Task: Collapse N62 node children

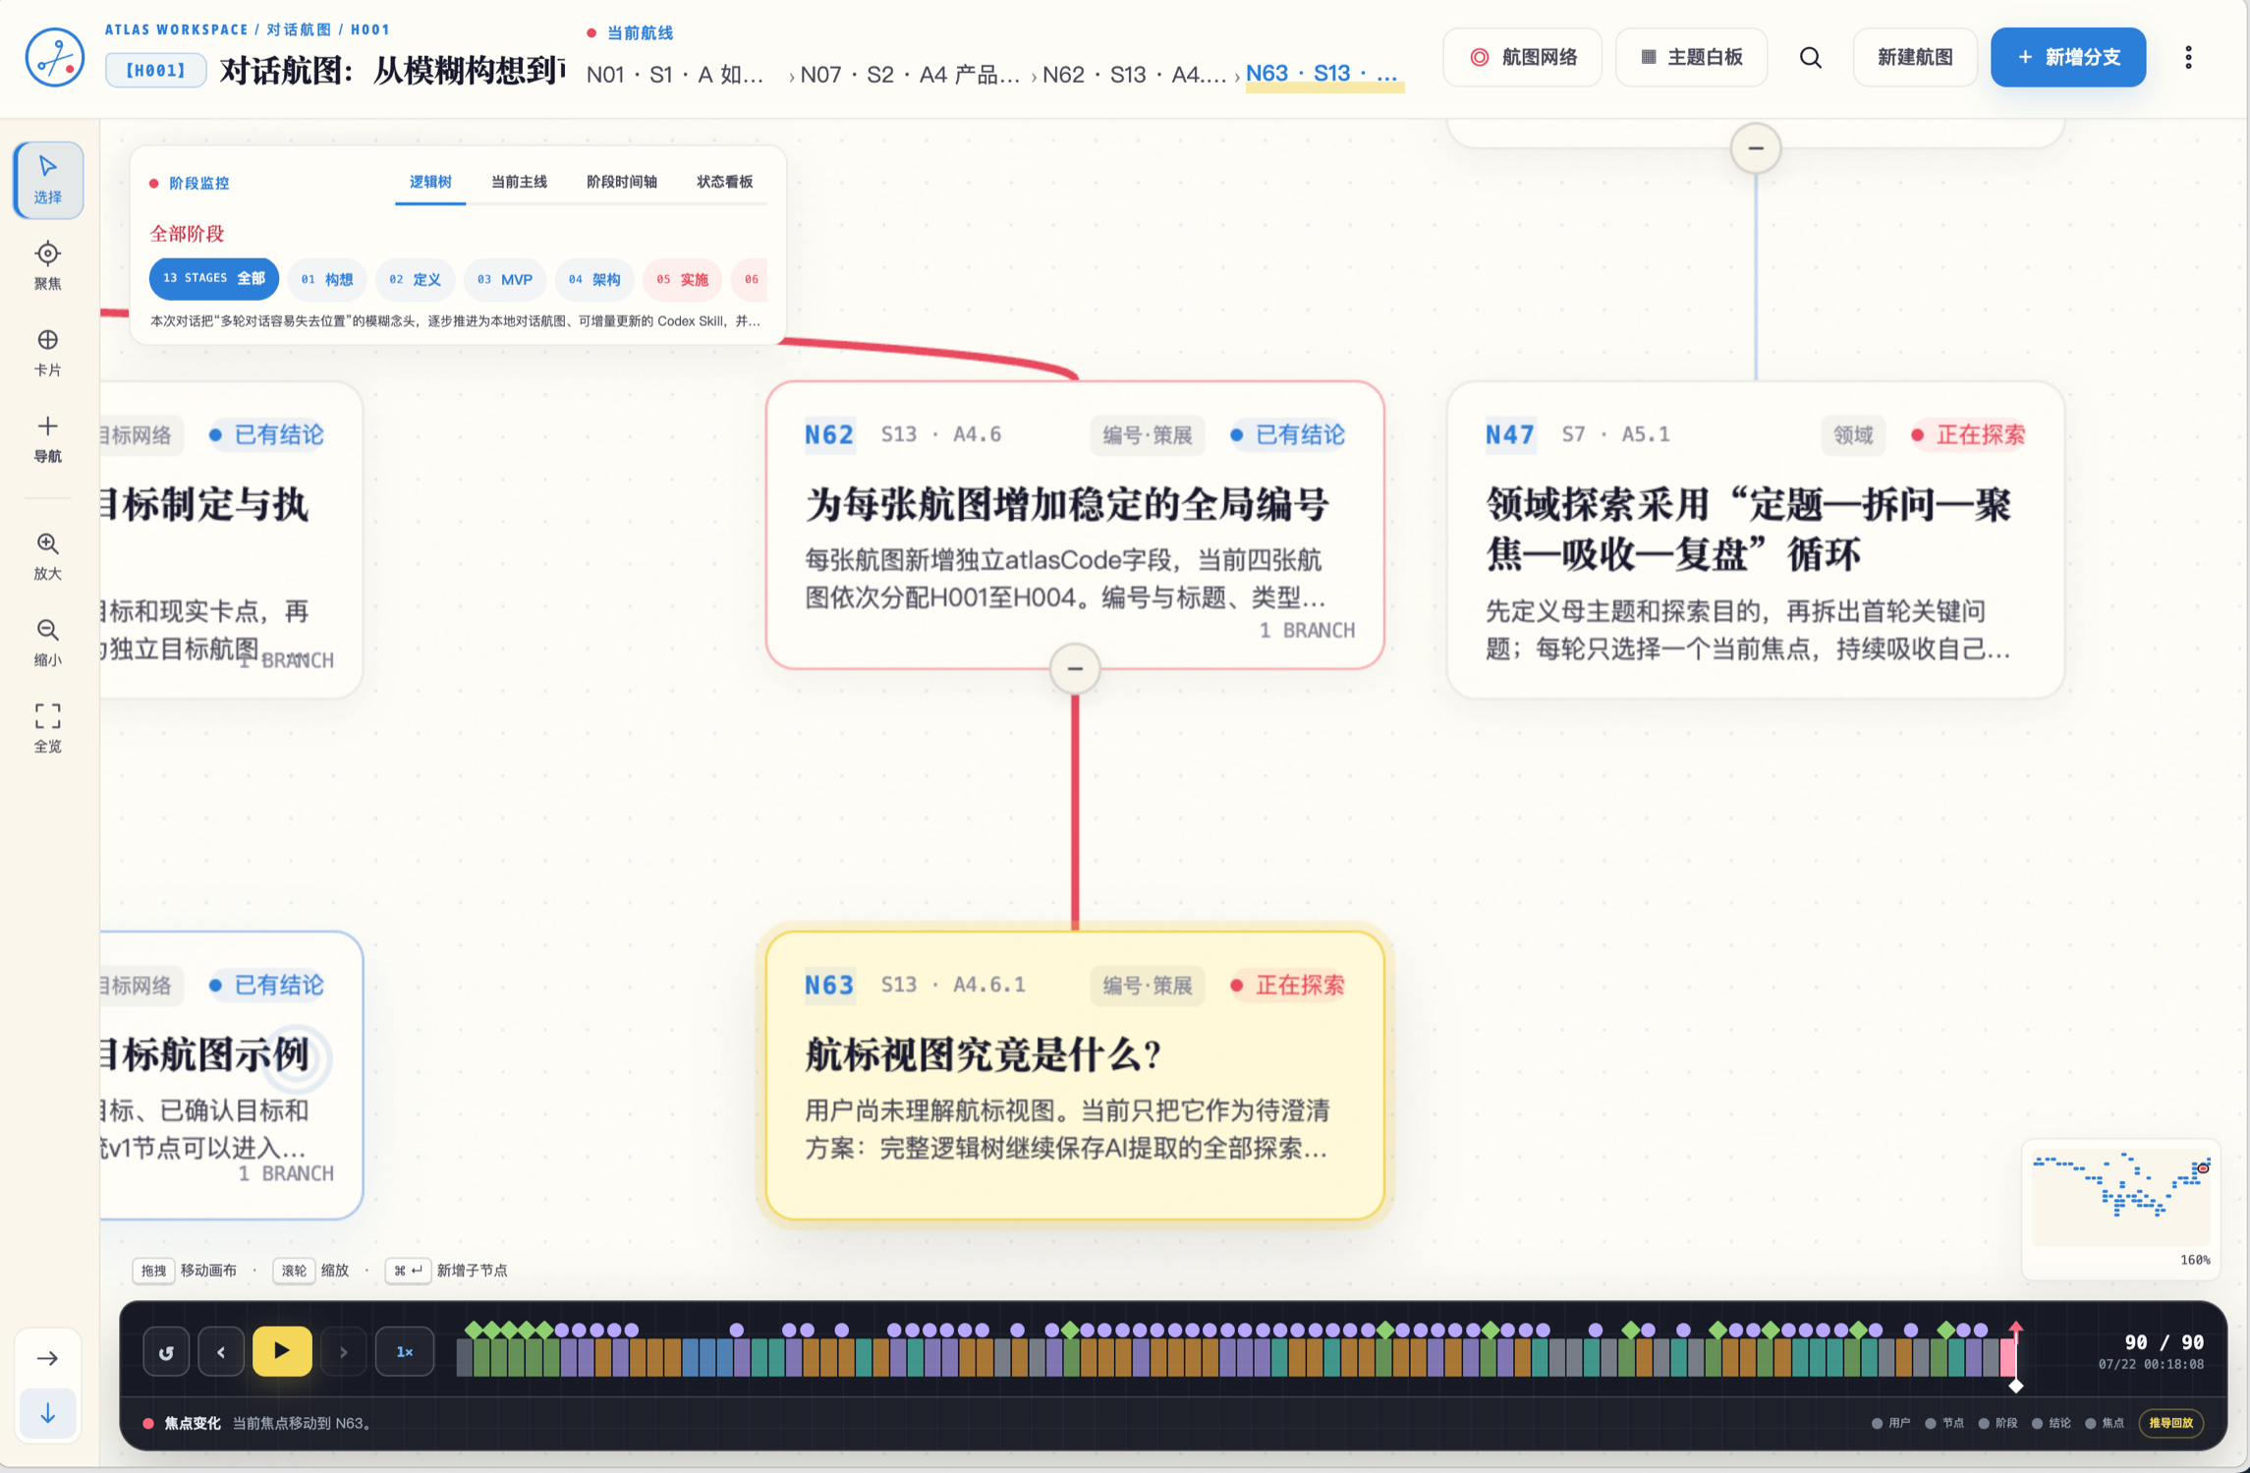Action: click(1075, 669)
